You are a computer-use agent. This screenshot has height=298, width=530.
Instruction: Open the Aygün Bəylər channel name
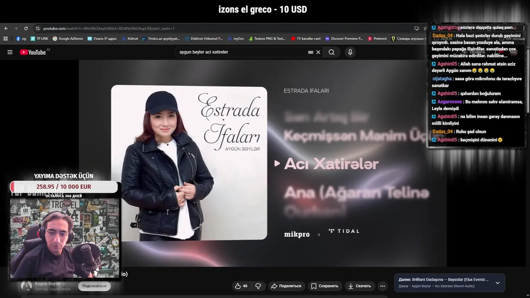(x=48, y=284)
